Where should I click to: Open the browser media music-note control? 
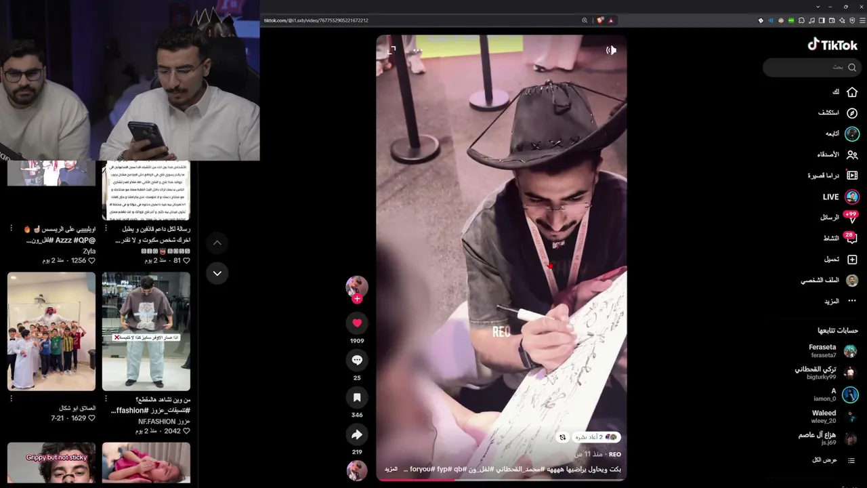point(811,20)
